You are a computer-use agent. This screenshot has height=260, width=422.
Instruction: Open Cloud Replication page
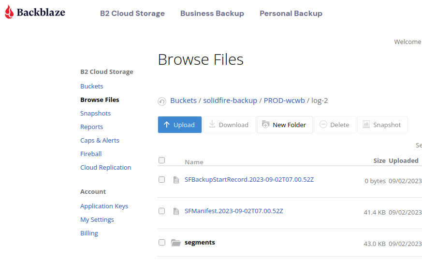[106, 167]
